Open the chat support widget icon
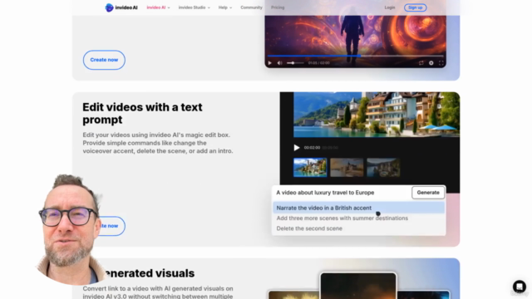Viewport: 532px width, 299px height. coord(519,287)
